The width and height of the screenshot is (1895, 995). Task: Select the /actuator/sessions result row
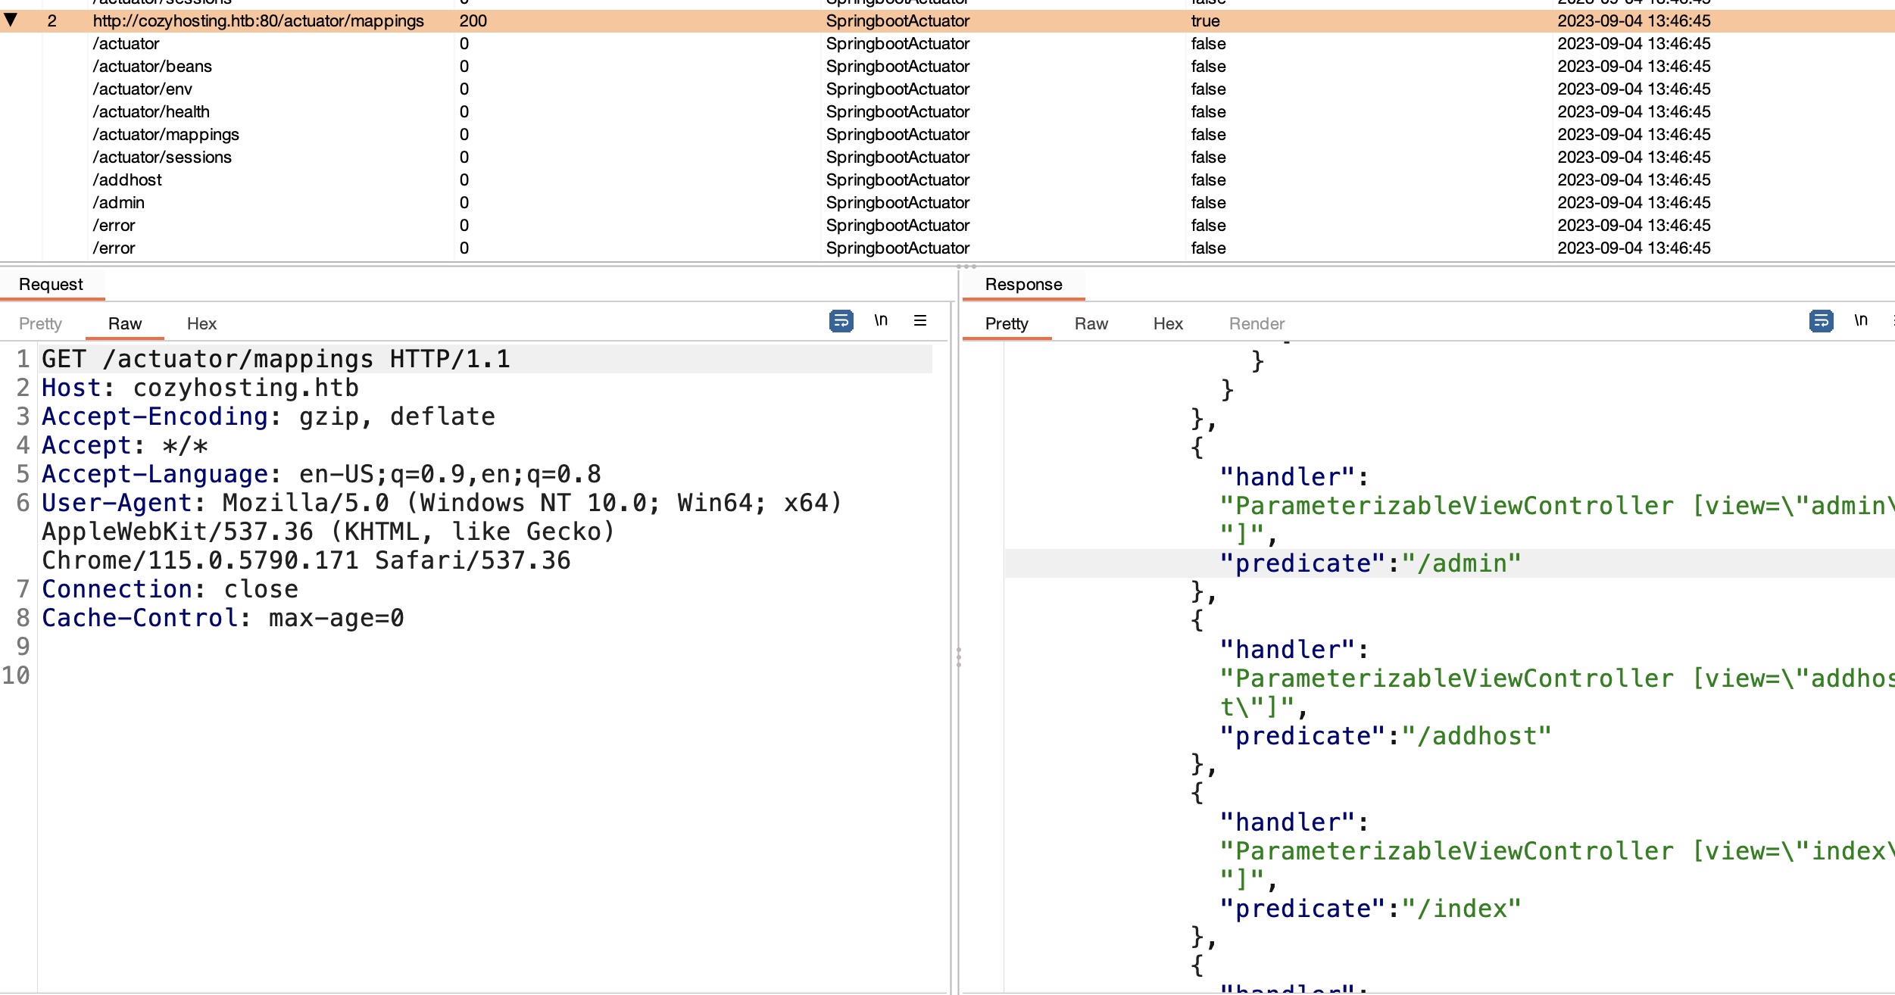click(x=162, y=158)
